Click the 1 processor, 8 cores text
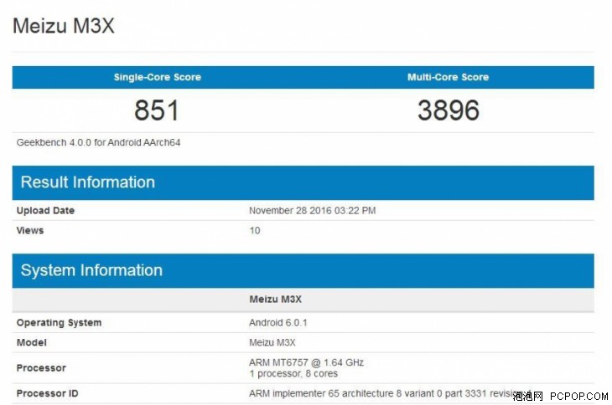 (292, 373)
